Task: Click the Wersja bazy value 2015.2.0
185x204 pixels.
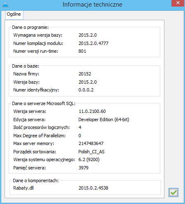Action: click(x=87, y=82)
